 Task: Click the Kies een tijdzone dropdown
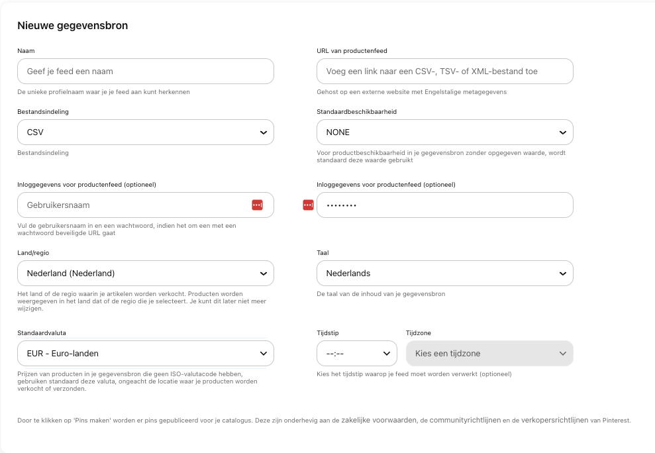[x=489, y=354]
